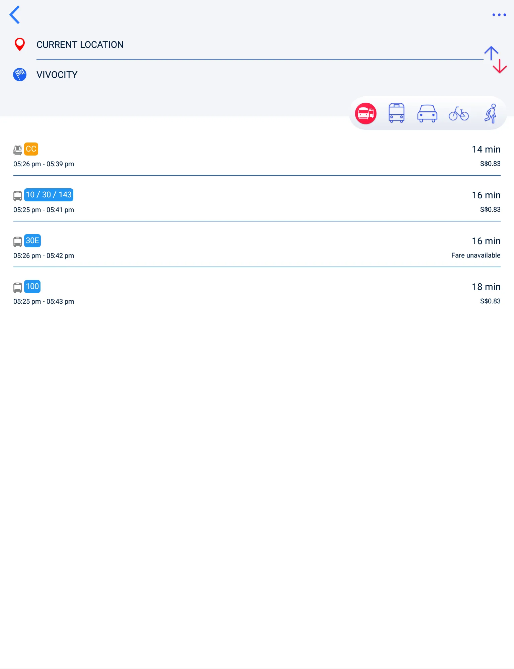Tap the red origin pin icon
The width and height of the screenshot is (514, 669).
tap(20, 44)
